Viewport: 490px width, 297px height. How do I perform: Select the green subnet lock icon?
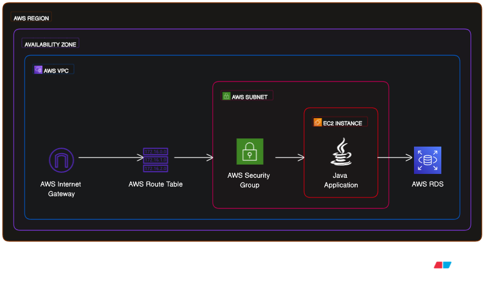coord(226,96)
